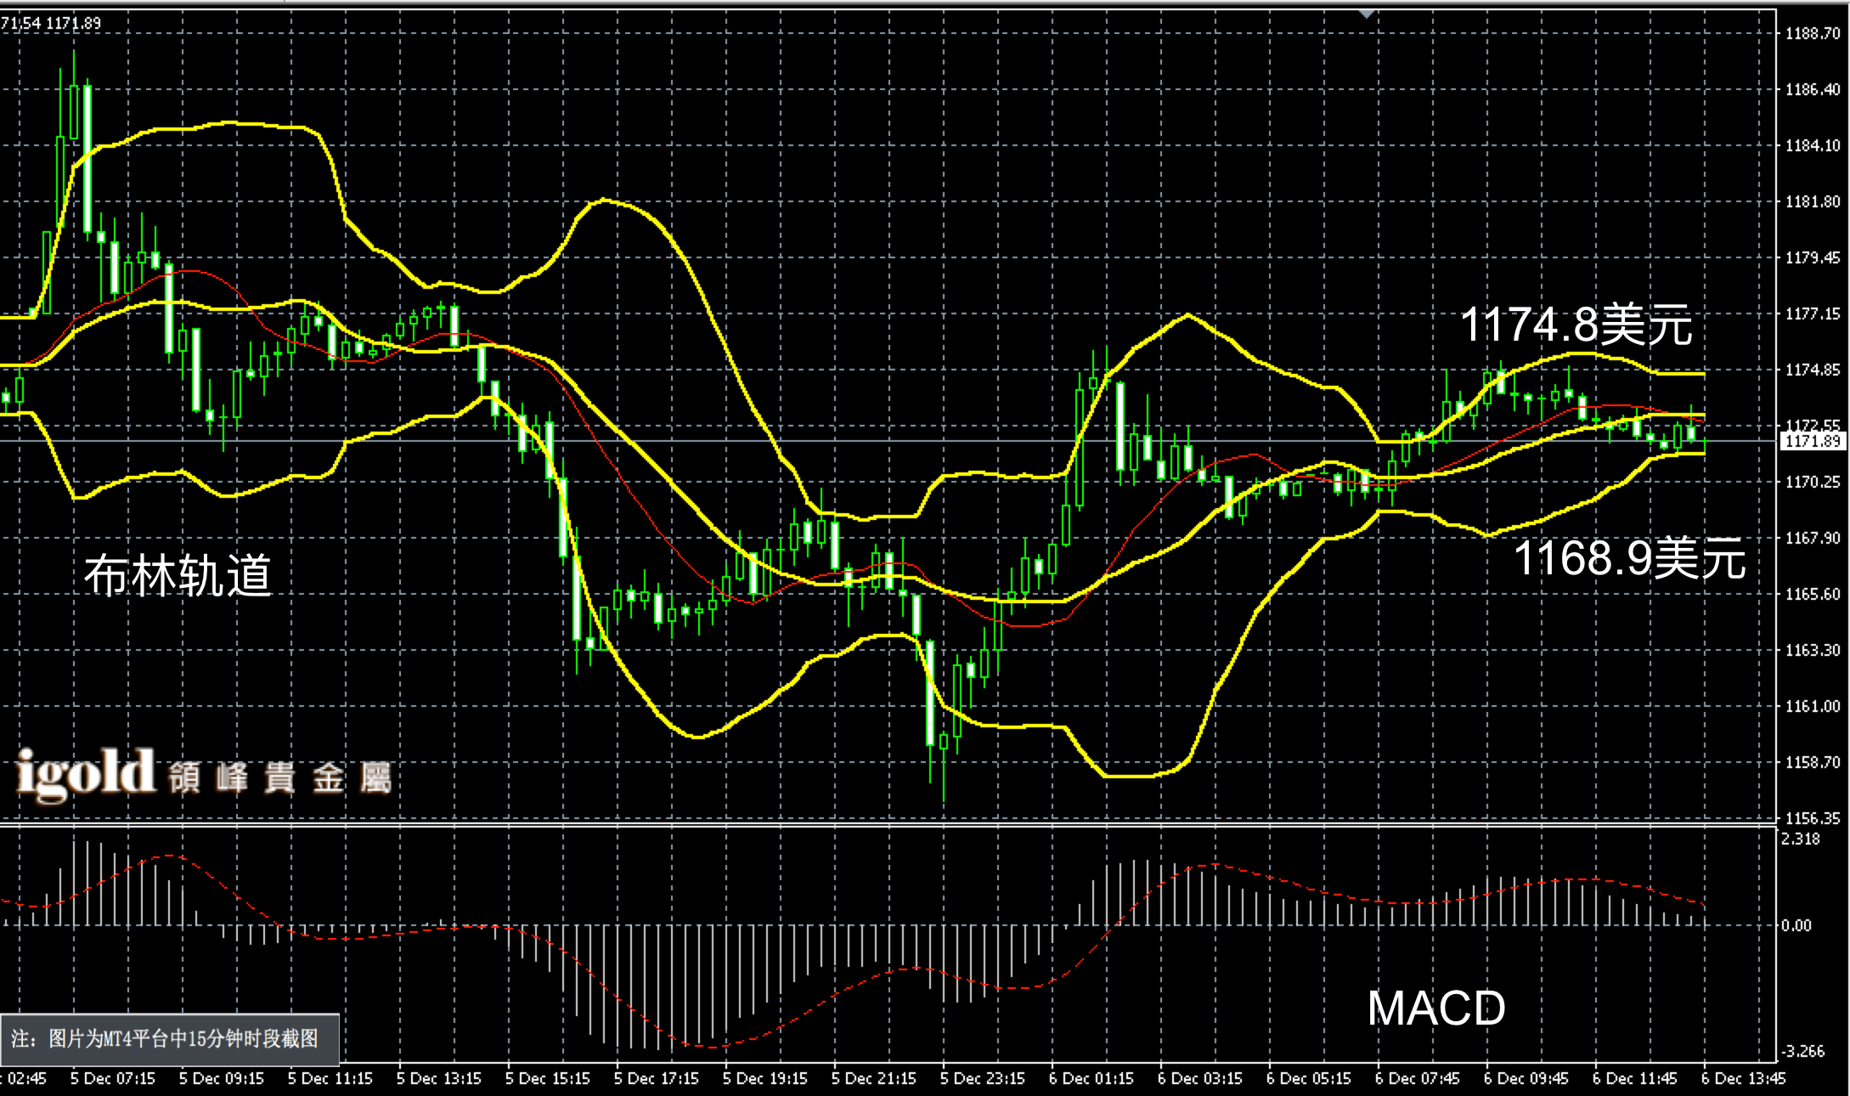Select the 1168.9美元 lower band annotation
Screen dimensions: 1850x1096
click(1629, 559)
